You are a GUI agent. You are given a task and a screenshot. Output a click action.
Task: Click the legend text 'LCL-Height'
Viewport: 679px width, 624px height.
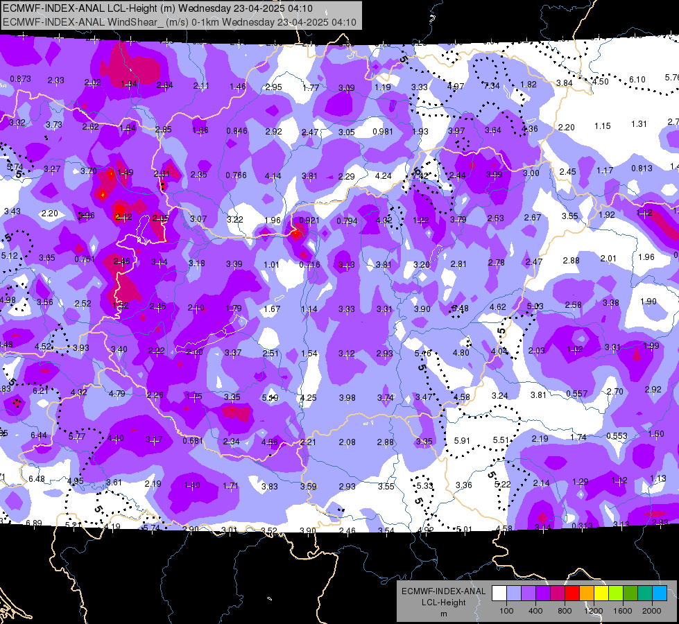443,603
